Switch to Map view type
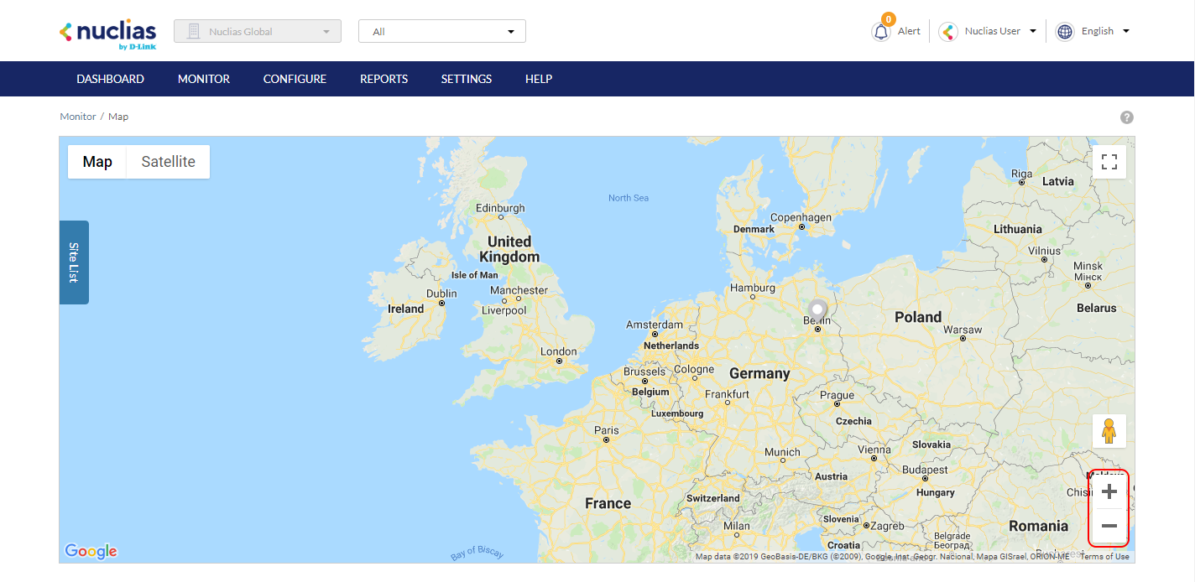The height and width of the screenshot is (582, 1195). [x=97, y=162]
